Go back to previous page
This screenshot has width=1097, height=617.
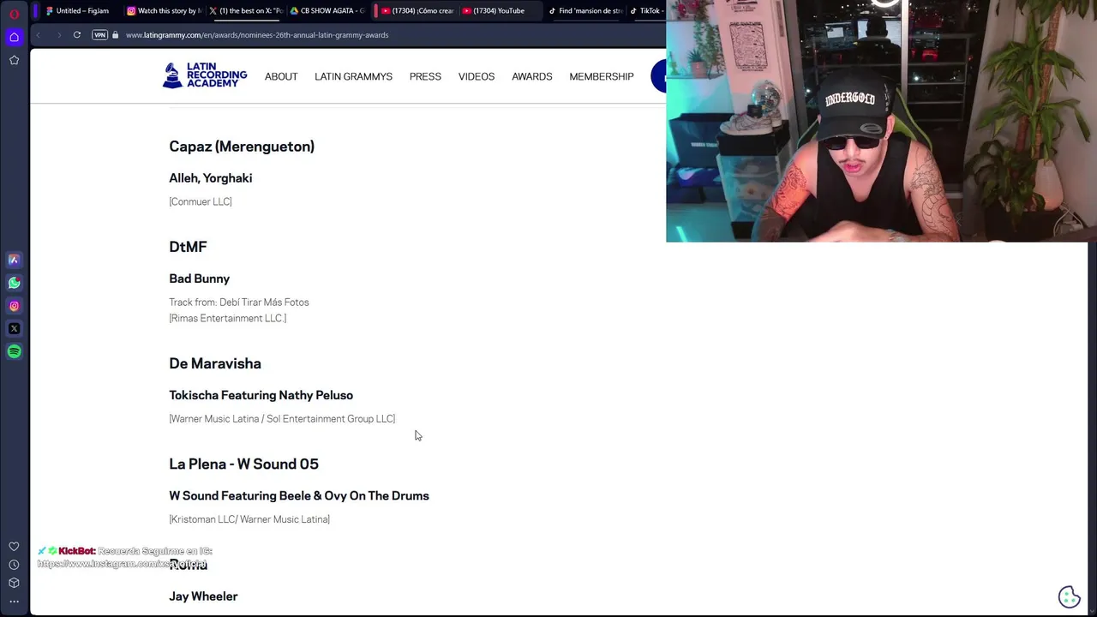coord(39,35)
